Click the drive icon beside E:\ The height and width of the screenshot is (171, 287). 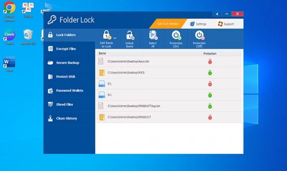[102, 84]
